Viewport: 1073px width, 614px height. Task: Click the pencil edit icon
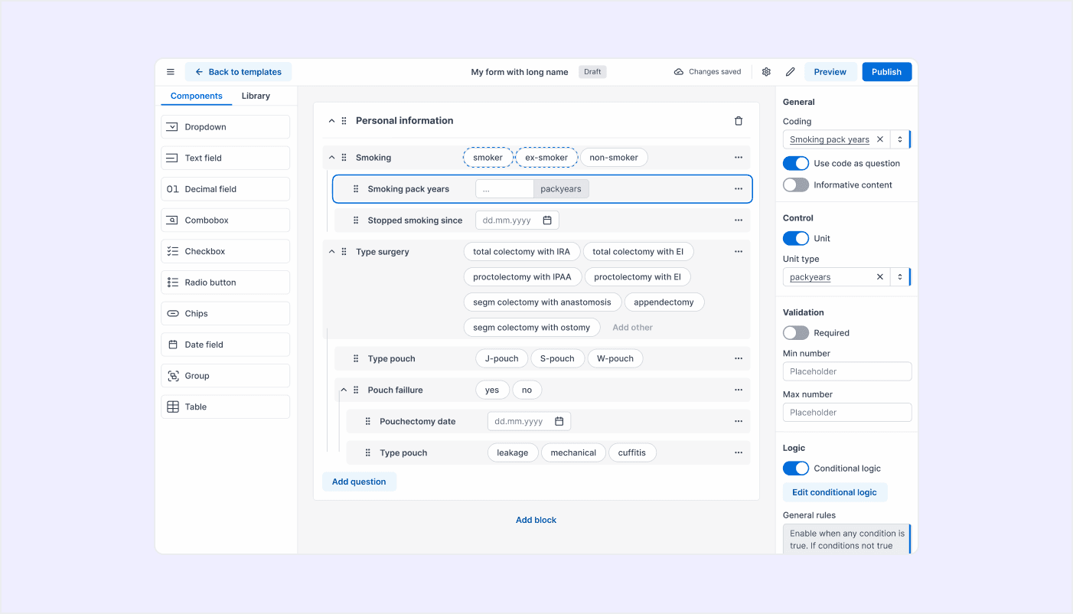pos(791,72)
